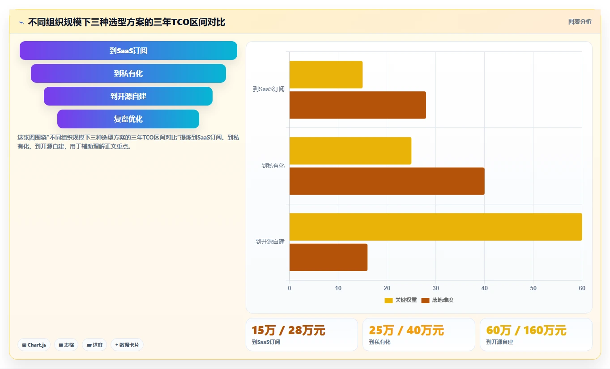Click the heading 不同组织规模下三种选型方案的三年TCO区间对比
The image size is (610, 369).
click(127, 22)
